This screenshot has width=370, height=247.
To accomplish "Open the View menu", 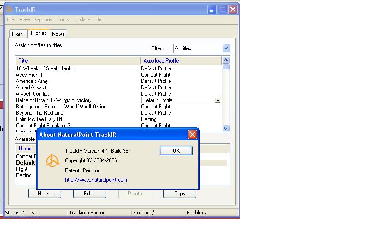I will [25, 19].
